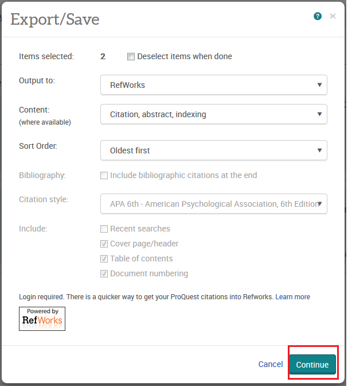Viewport: 348px width, 386px height.
Task: Click the Powered by RefWorks logo
Action: click(42, 319)
